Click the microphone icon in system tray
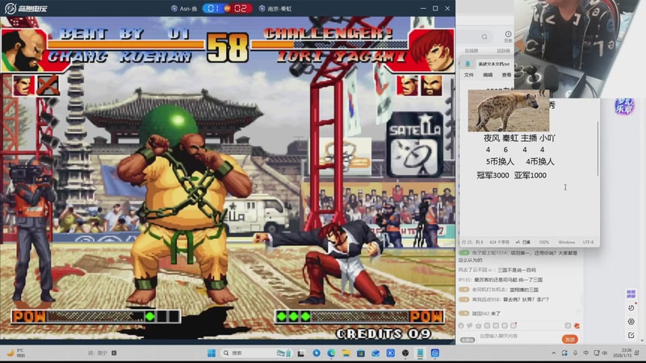This screenshot has width=646, height=363. [575, 353]
